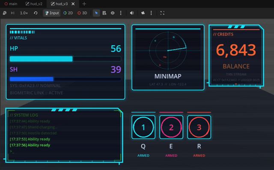Toggle Input selection mode

point(52,13)
